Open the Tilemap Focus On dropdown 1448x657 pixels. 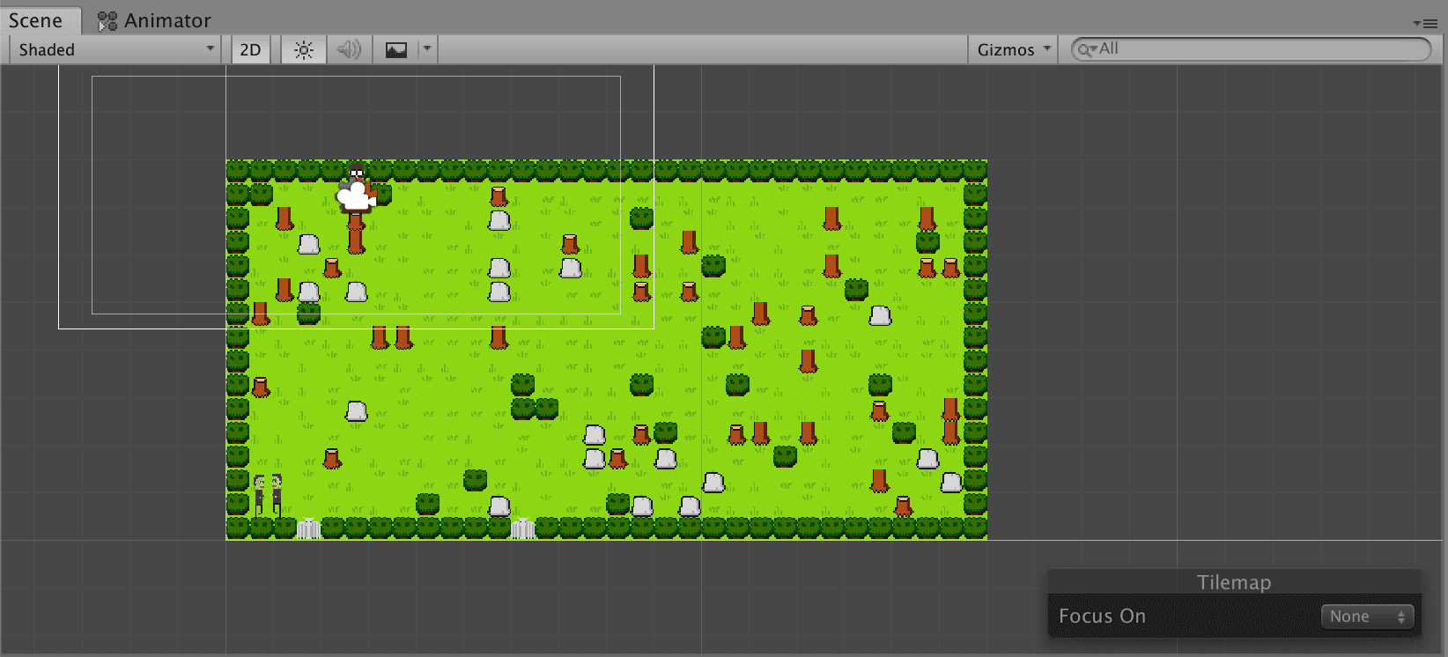pos(1367,616)
